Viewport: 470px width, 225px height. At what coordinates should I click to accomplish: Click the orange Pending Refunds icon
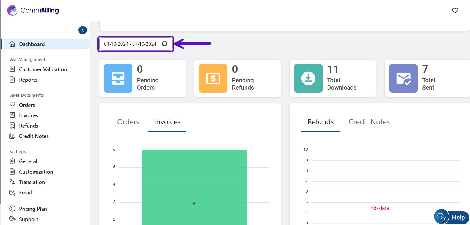point(213,78)
